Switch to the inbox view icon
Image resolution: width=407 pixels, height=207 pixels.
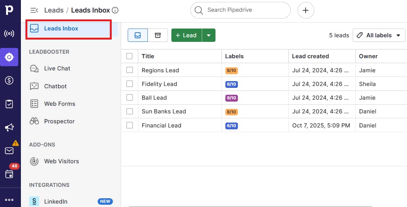click(x=138, y=35)
